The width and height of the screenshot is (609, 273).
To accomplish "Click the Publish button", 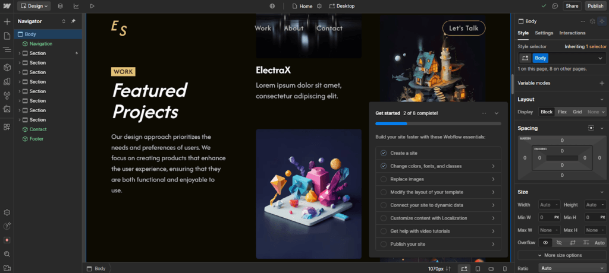I will (595, 6).
